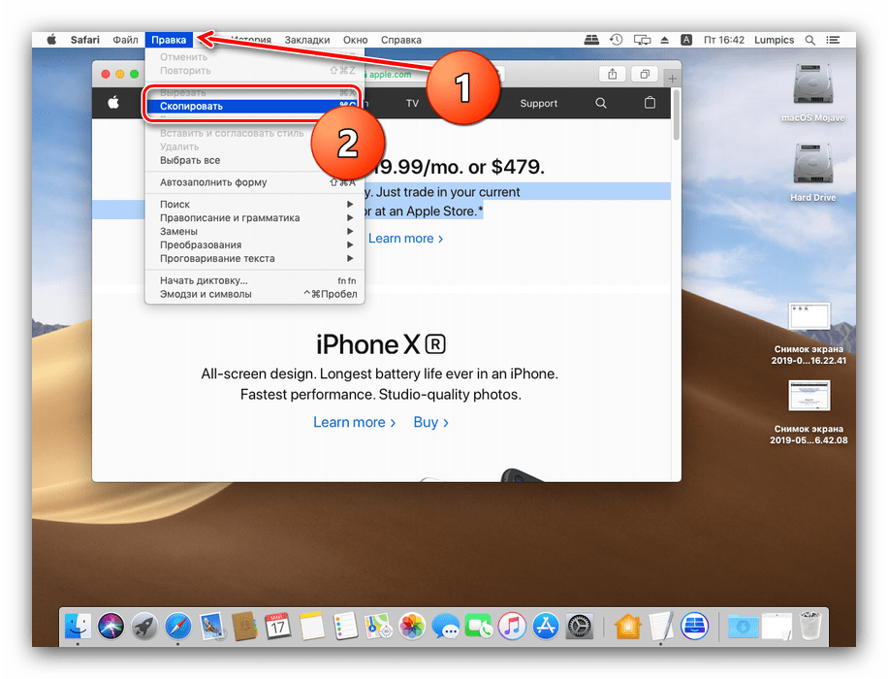The width and height of the screenshot is (888, 679).
Task: Add a new tab with plus button
Action: coord(673,76)
